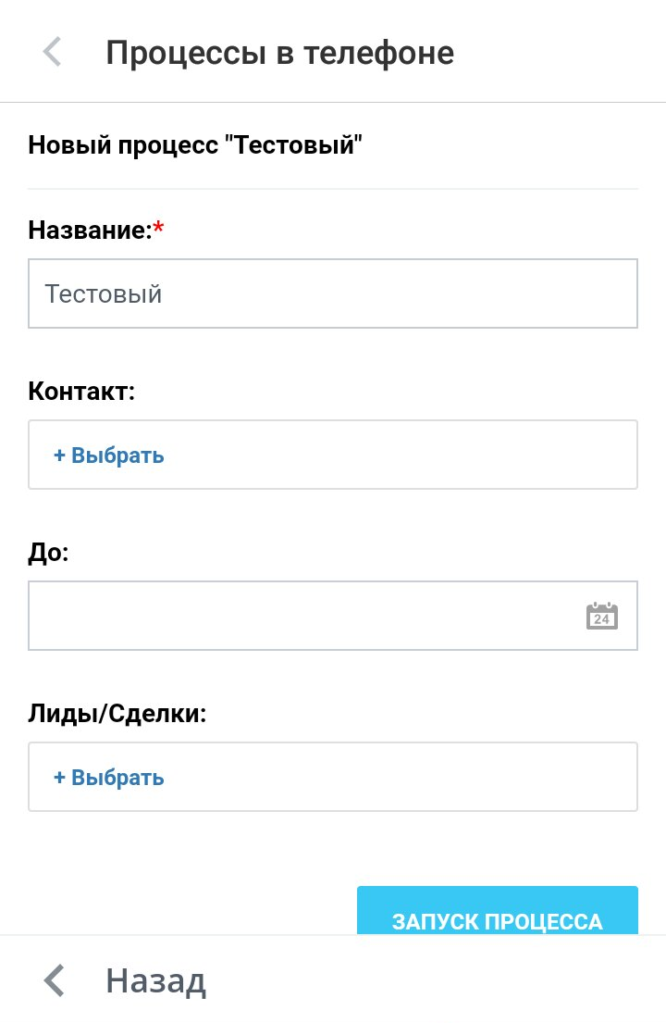Click the Процессы в телефоне header title
This screenshot has height=1023, width=666.
[x=279, y=53]
